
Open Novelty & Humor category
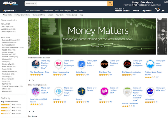pyautogui.click(x=10, y=72)
